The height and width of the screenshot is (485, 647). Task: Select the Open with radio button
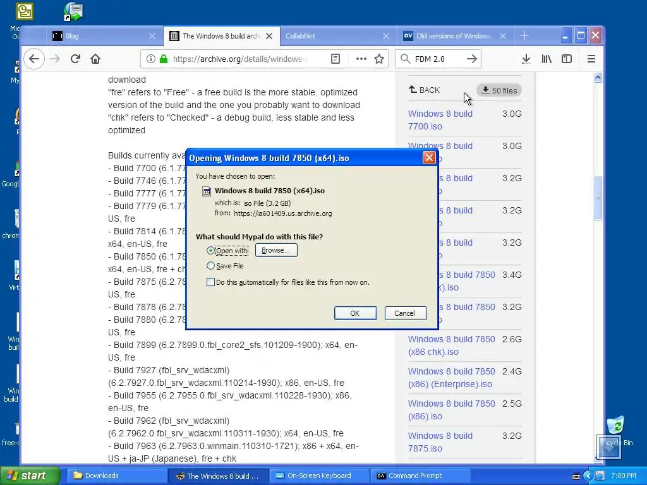(x=210, y=250)
